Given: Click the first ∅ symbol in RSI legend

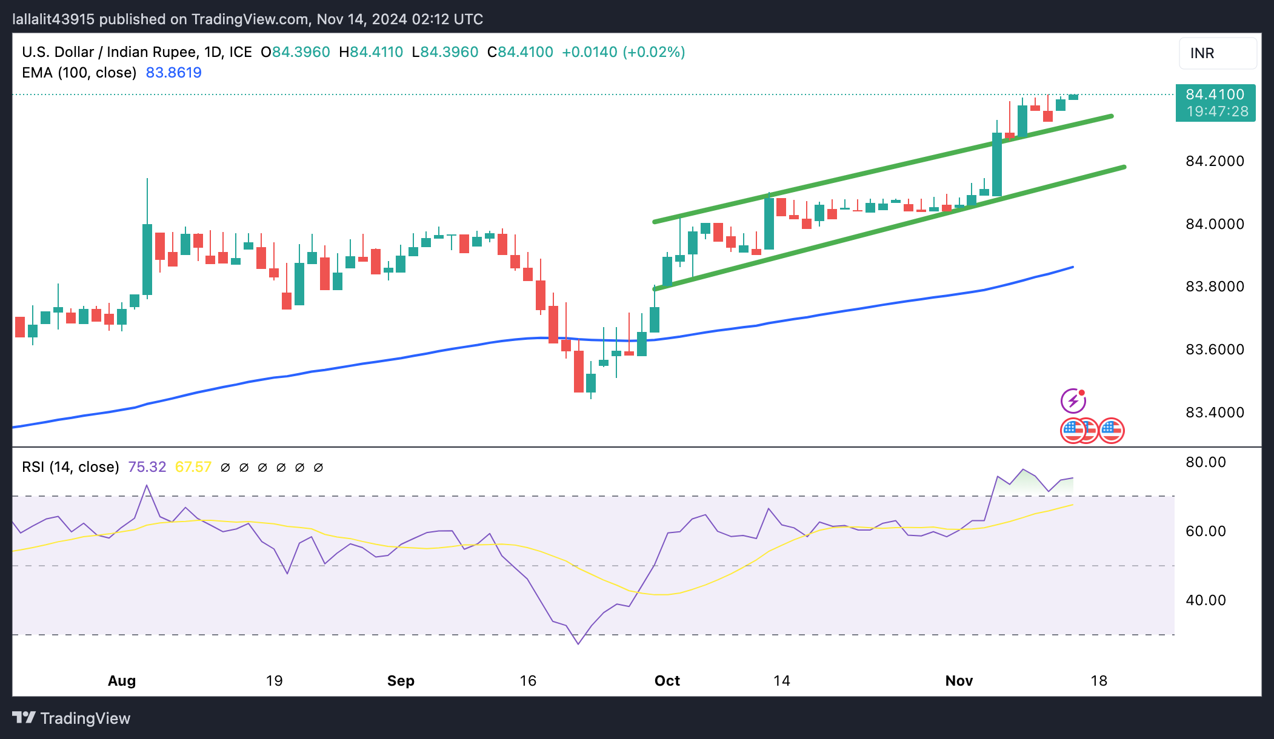Looking at the screenshot, I should coord(225,468).
